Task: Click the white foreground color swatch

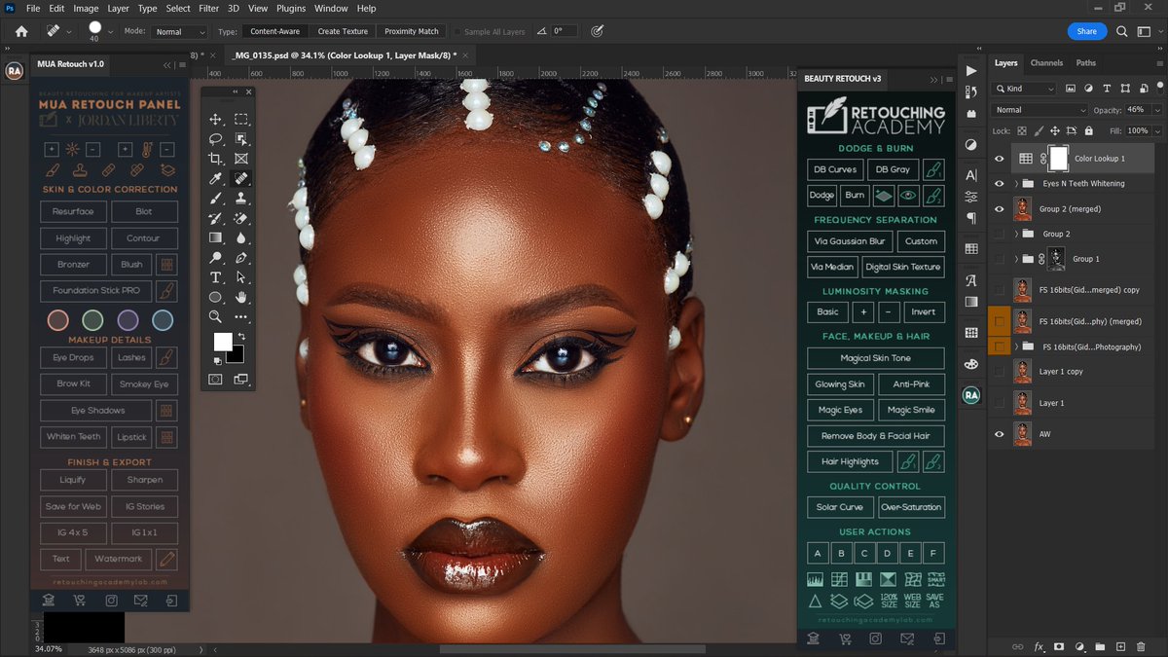Action: pos(222,341)
